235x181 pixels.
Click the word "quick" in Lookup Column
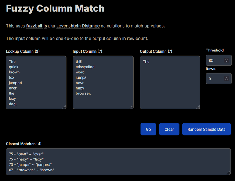point(14,67)
